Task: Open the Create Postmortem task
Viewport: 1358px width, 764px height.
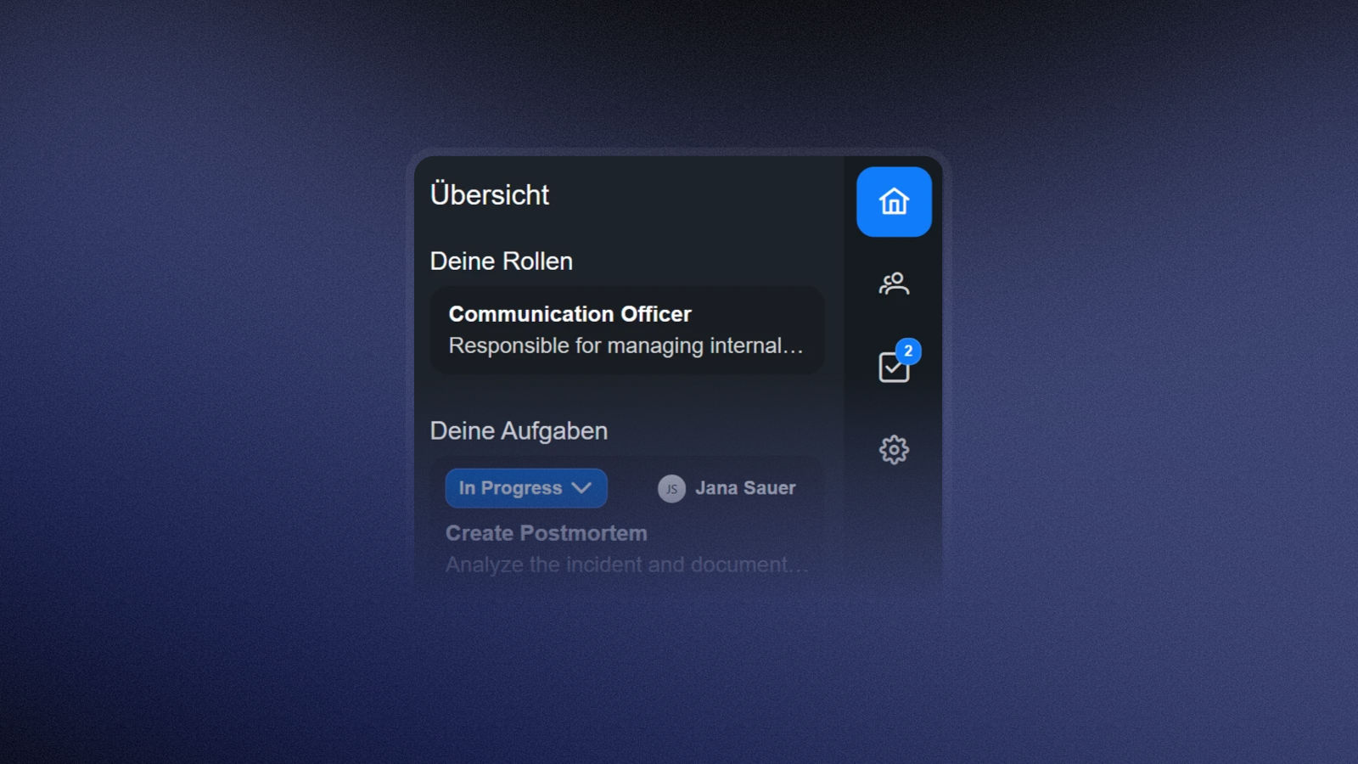Action: click(547, 533)
